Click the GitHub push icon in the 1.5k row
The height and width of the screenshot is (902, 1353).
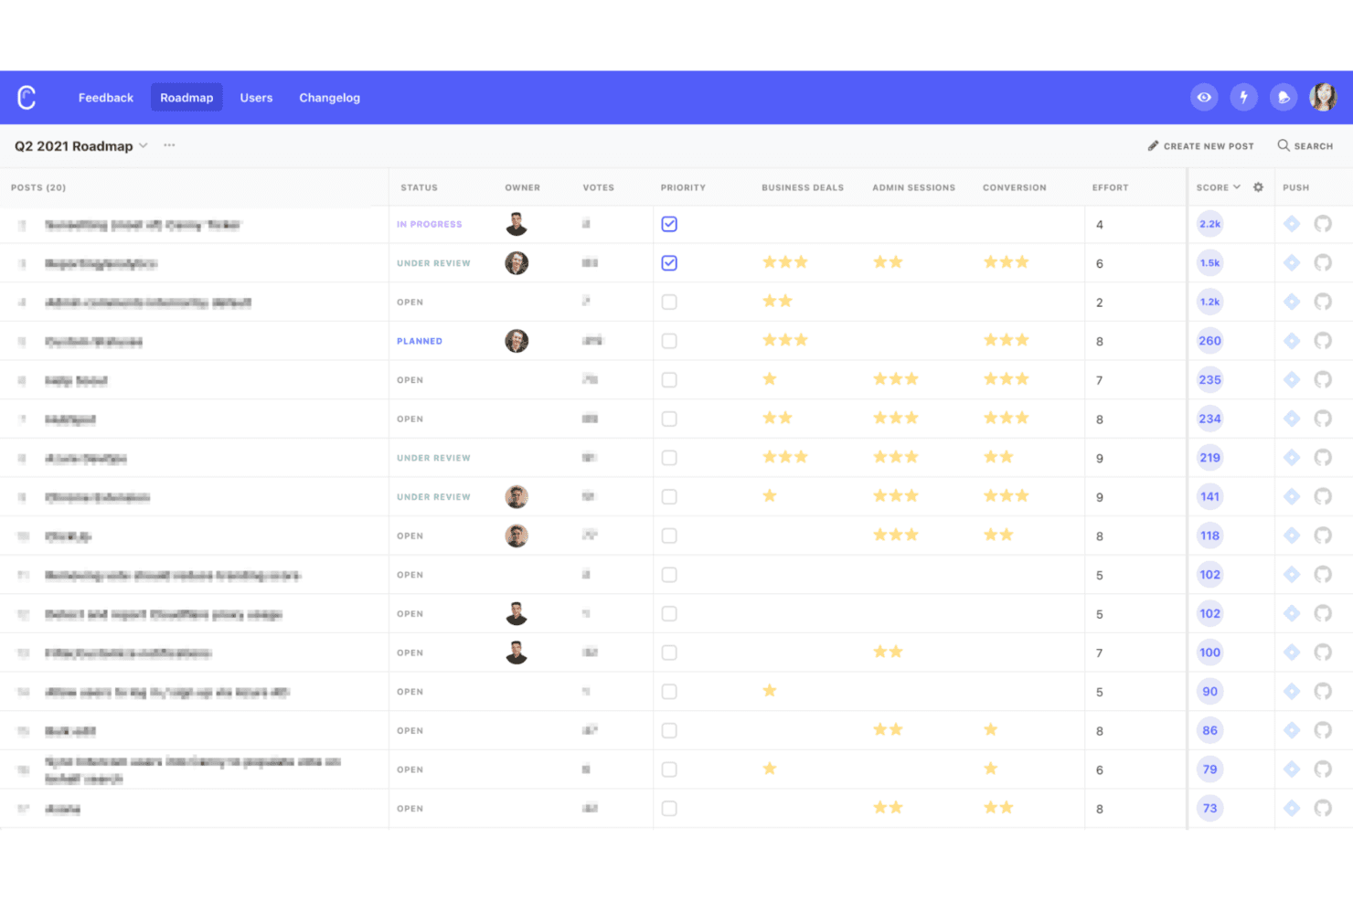(x=1323, y=263)
